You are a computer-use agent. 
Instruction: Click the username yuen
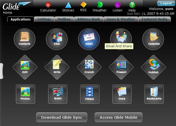click(169, 9)
